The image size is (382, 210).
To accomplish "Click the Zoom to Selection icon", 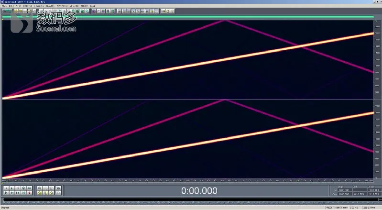I will 58,188.
